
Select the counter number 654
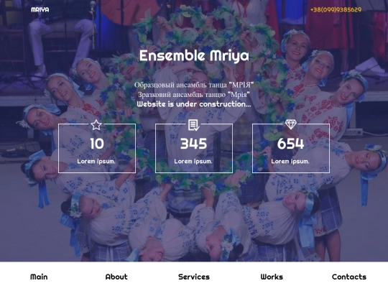pos(291,144)
